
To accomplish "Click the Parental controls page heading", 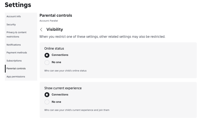I will (56, 15).
